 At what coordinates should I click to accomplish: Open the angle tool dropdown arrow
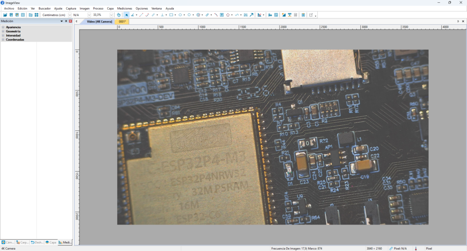click(x=136, y=15)
